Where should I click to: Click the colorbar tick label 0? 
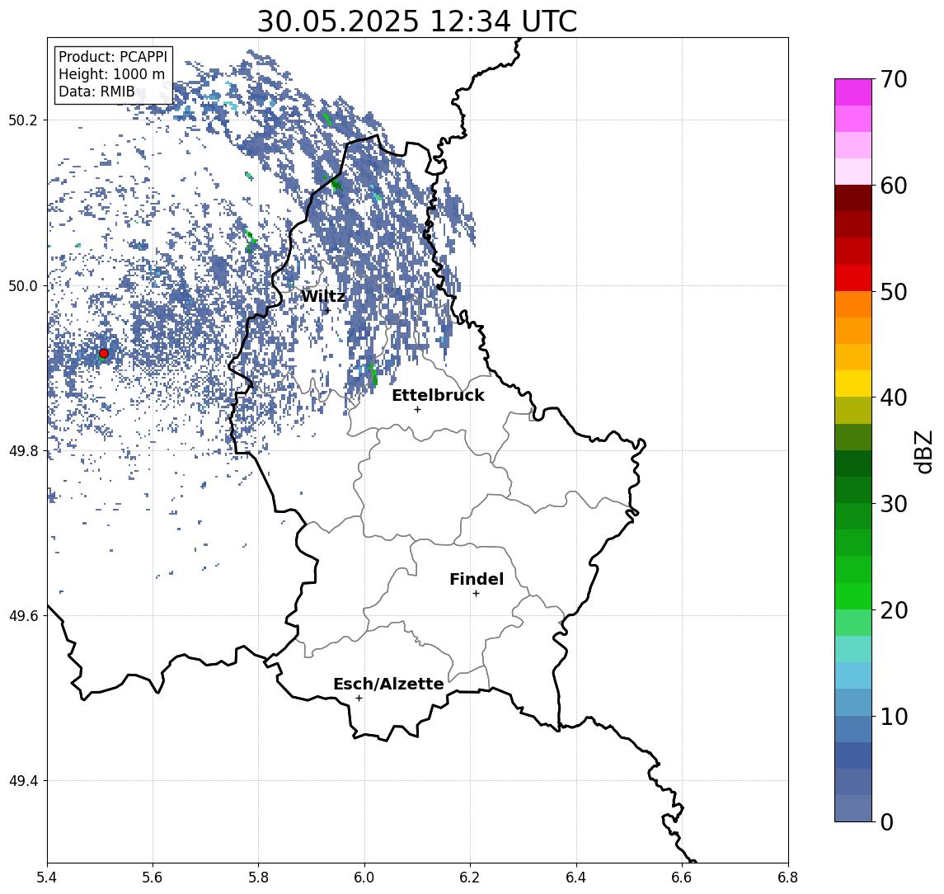[887, 821]
